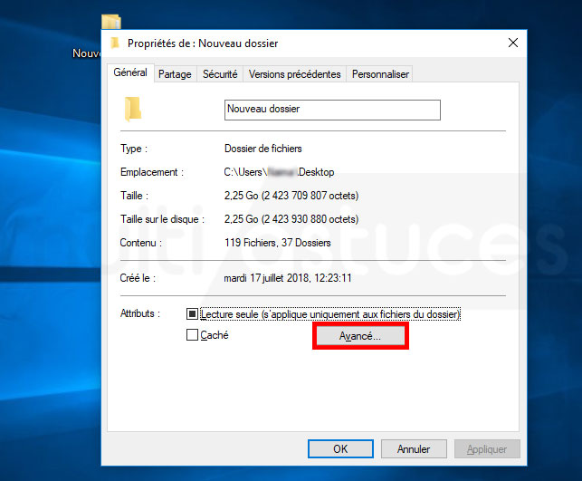
Task: Go to the Versions précédentes tab
Action: pos(294,74)
